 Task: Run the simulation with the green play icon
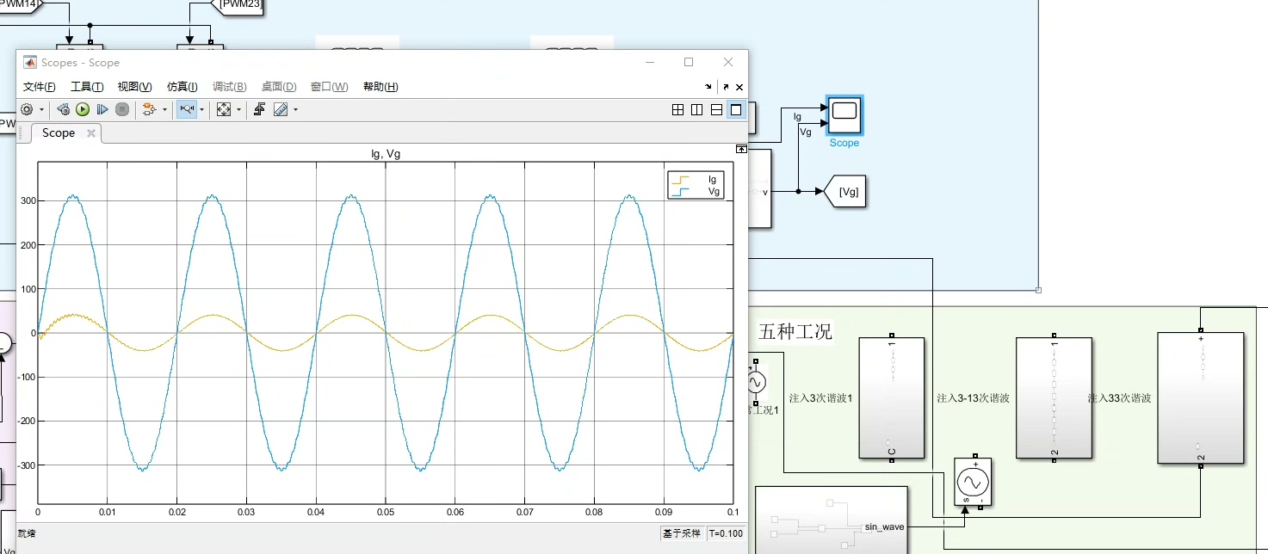(x=83, y=109)
